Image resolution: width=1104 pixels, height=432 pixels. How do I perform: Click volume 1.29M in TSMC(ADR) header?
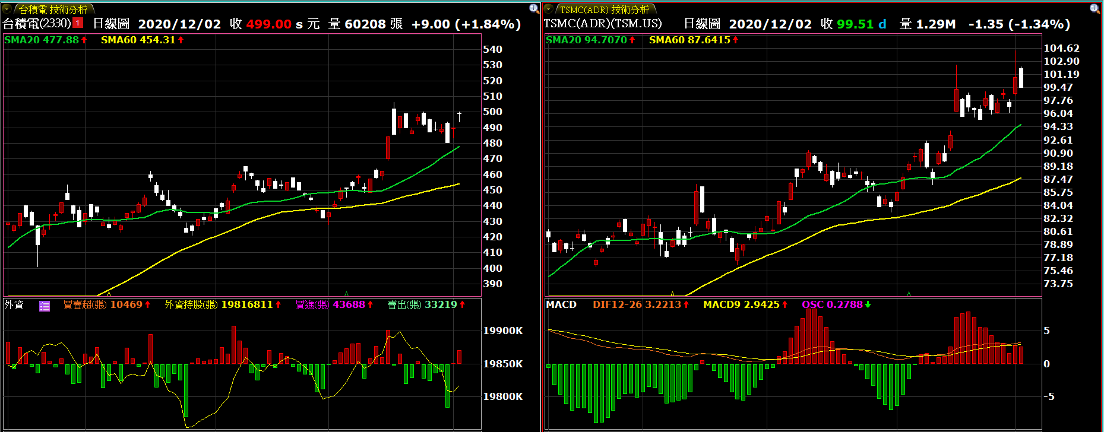(x=936, y=24)
